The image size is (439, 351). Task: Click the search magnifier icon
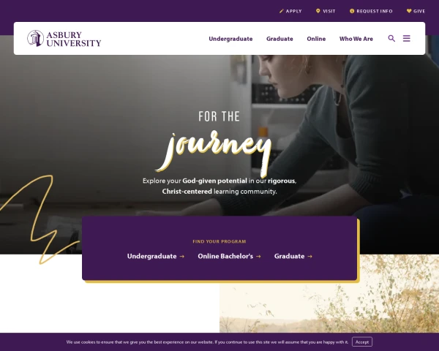(x=391, y=38)
